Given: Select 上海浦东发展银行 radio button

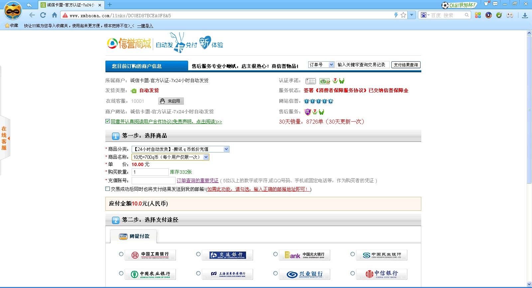Looking at the screenshot, I should (x=198, y=273).
